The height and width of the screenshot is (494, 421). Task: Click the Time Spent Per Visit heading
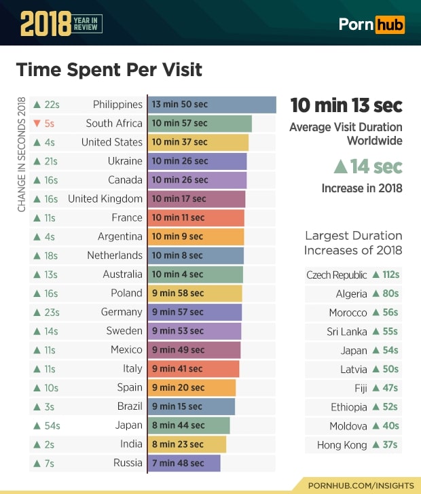(x=109, y=69)
